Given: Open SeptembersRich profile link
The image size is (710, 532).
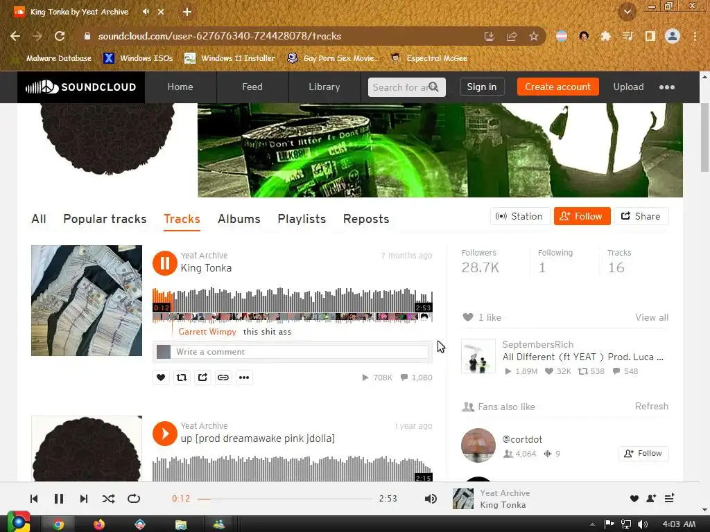Looking at the screenshot, I should [538, 344].
